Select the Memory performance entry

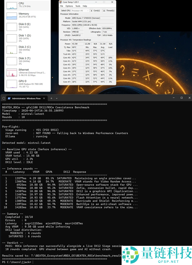(28, 16)
